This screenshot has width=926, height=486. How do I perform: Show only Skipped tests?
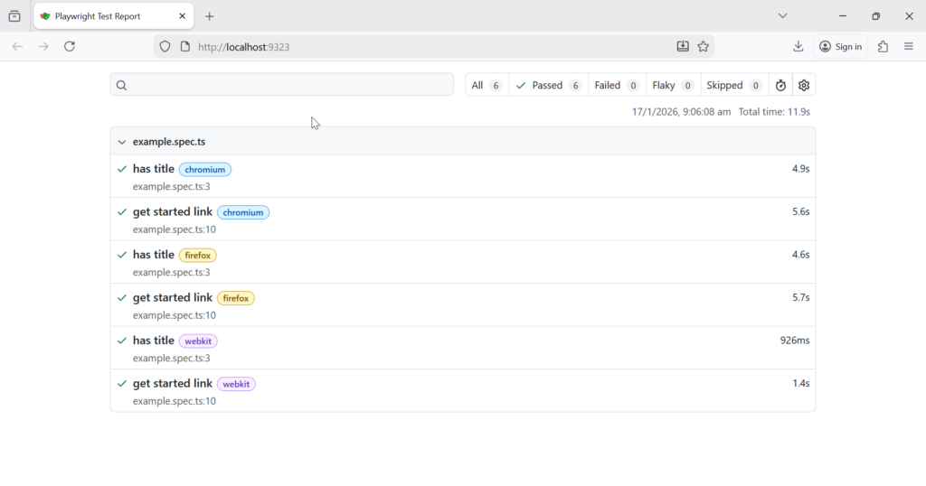[x=733, y=86]
